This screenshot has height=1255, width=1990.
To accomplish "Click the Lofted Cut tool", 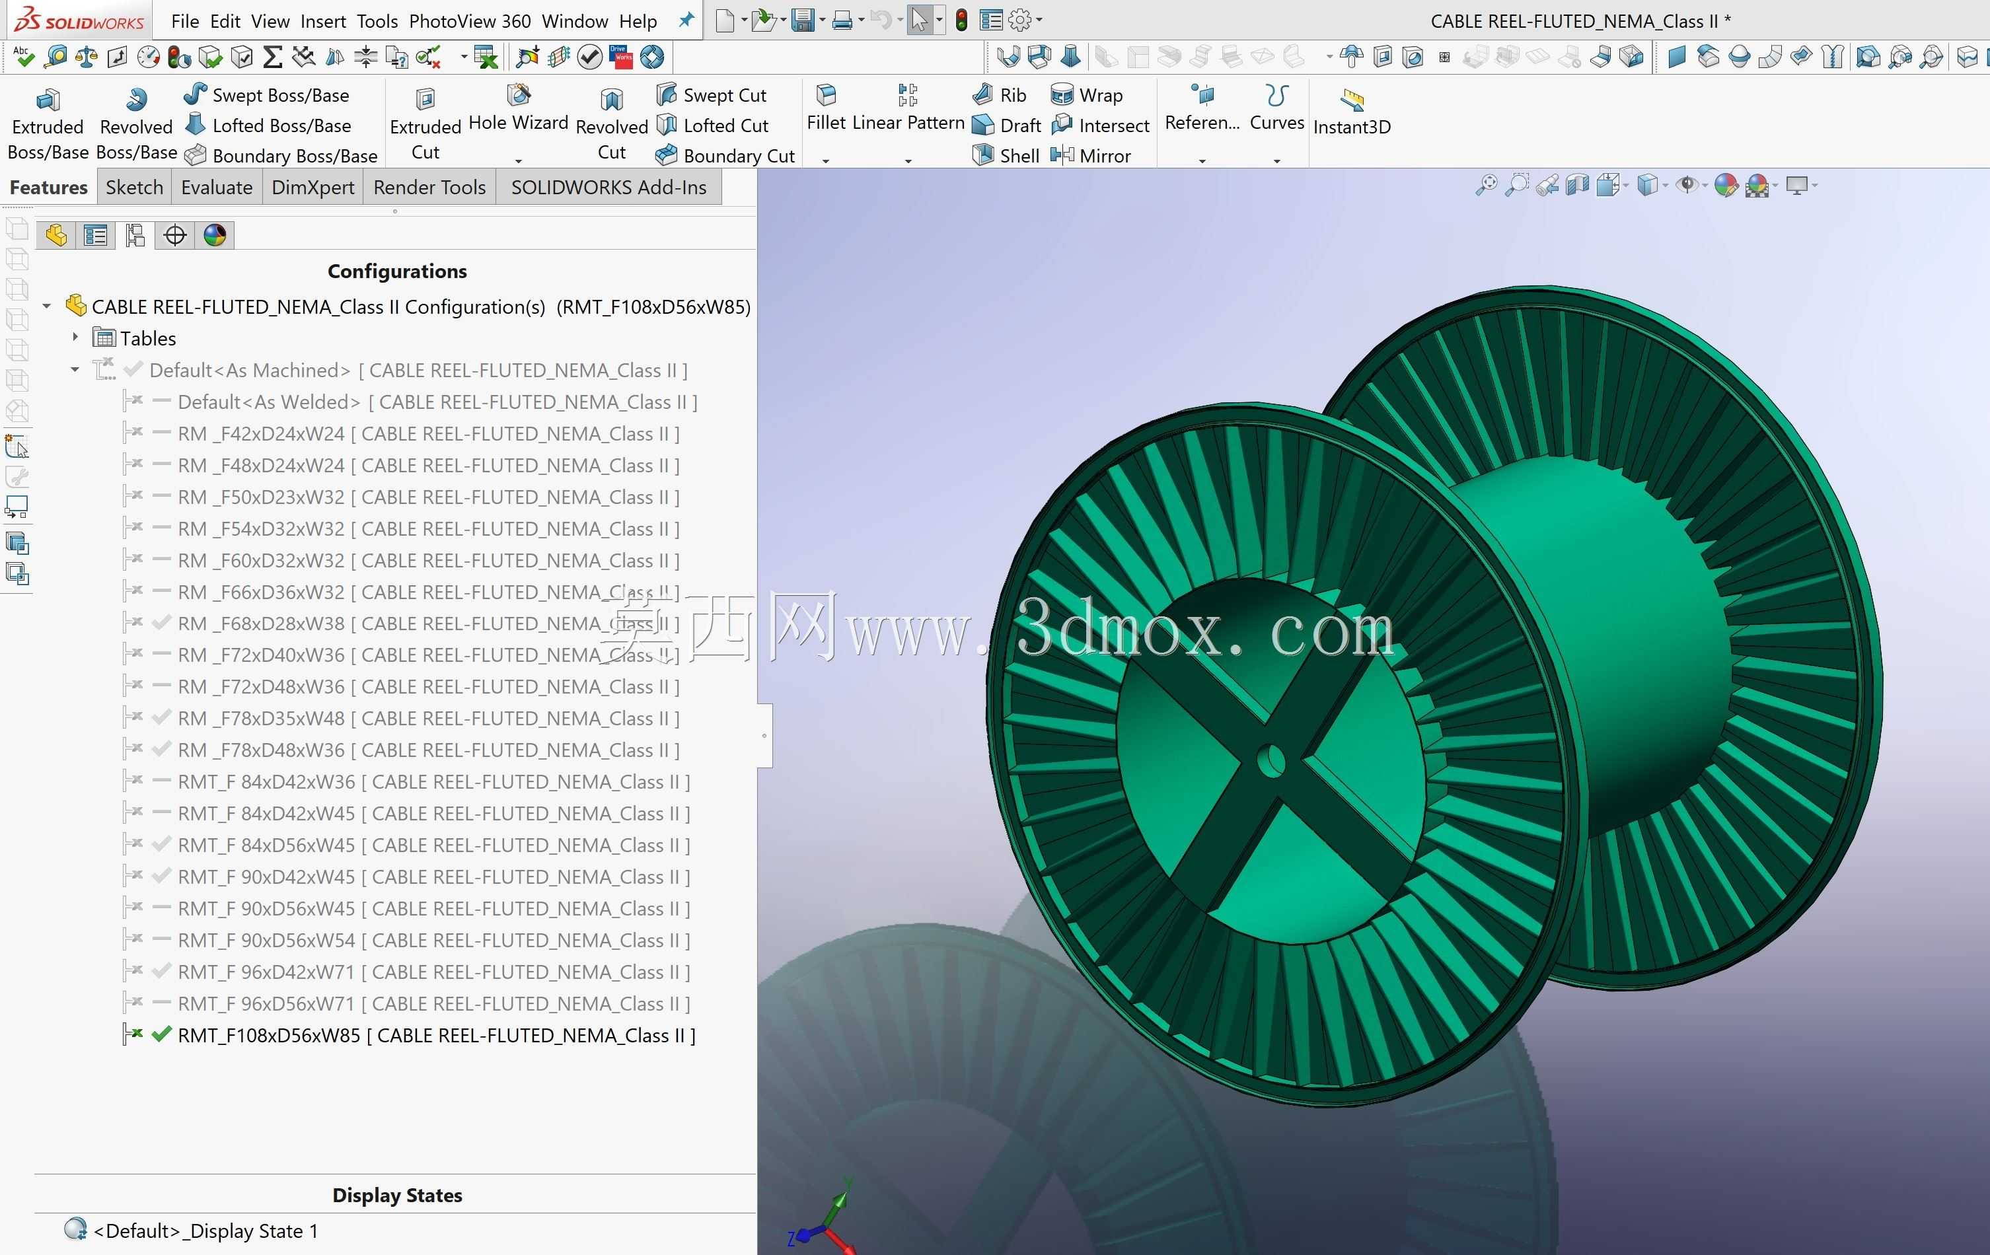I will (712, 126).
